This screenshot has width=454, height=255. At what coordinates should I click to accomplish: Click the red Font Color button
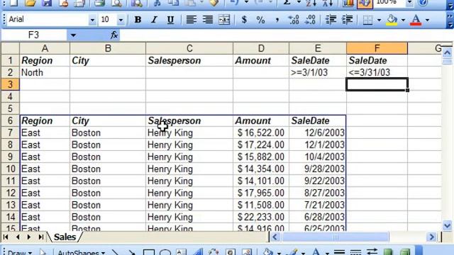pos(416,20)
